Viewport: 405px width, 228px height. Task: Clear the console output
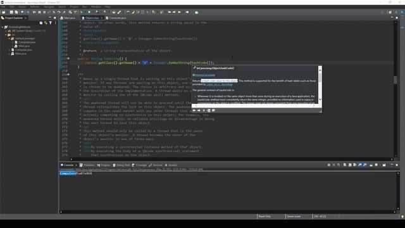pos(345,165)
